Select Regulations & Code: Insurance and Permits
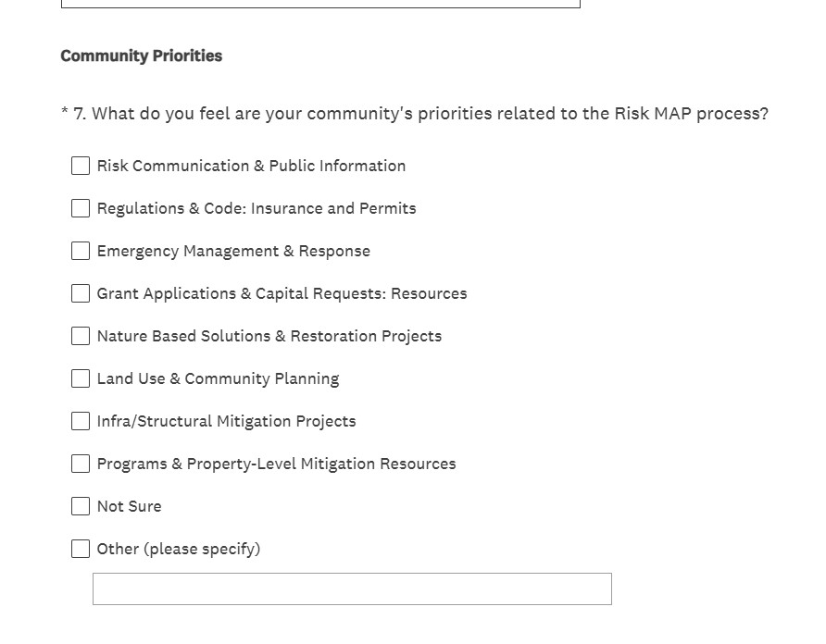This screenshot has height=644, width=826. [81, 208]
